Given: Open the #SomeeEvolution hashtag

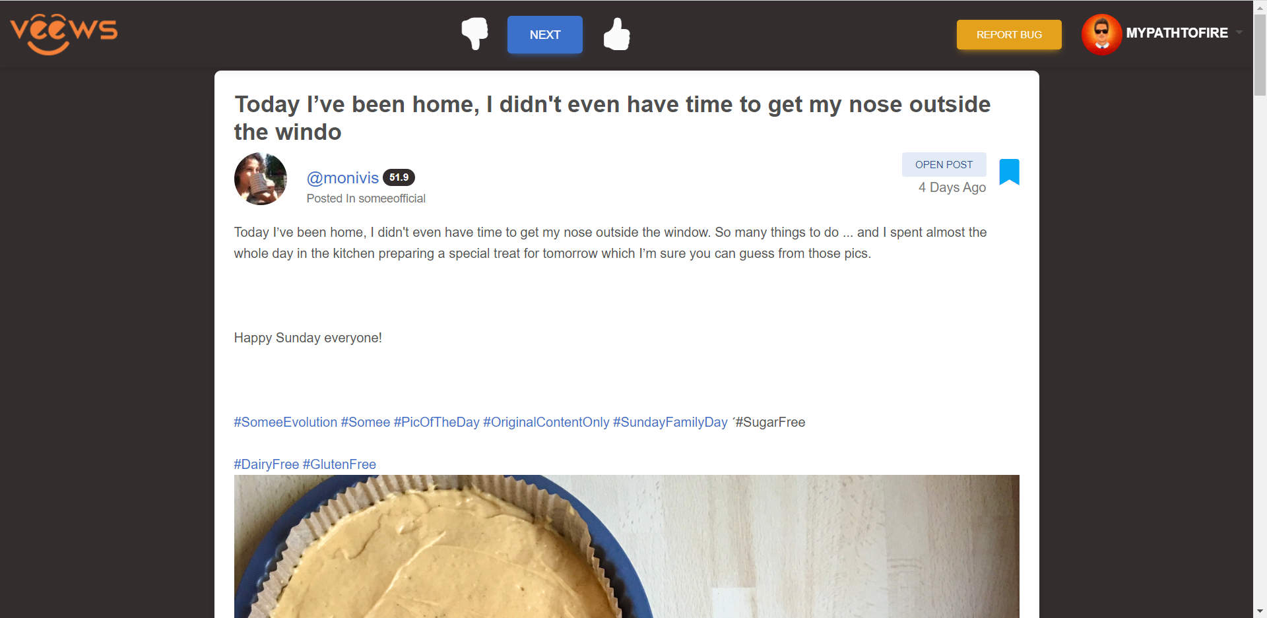Looking at the screenshot, I should 285,422.
